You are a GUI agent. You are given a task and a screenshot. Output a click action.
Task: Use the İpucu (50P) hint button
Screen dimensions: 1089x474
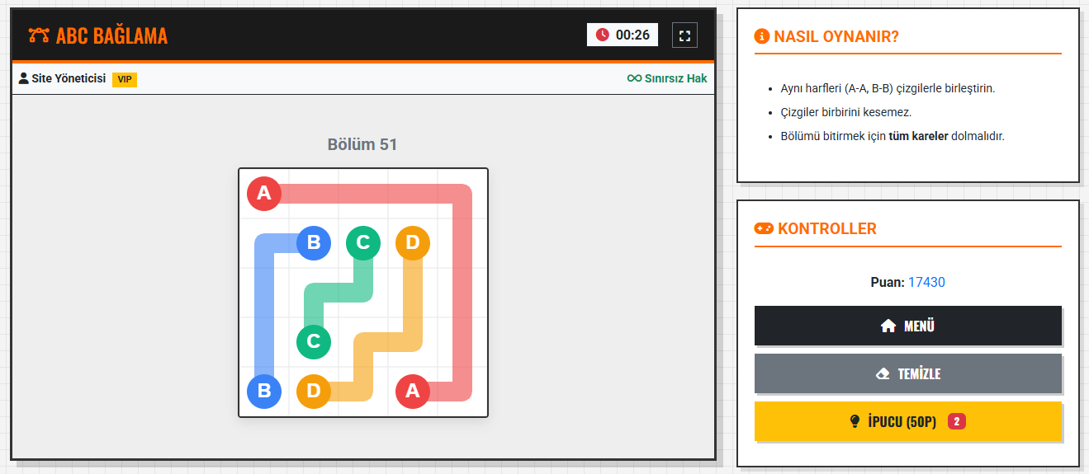(907, 421)
